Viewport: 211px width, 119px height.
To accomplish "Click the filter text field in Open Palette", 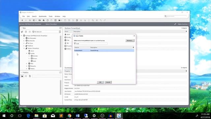I will coord(92,44).
